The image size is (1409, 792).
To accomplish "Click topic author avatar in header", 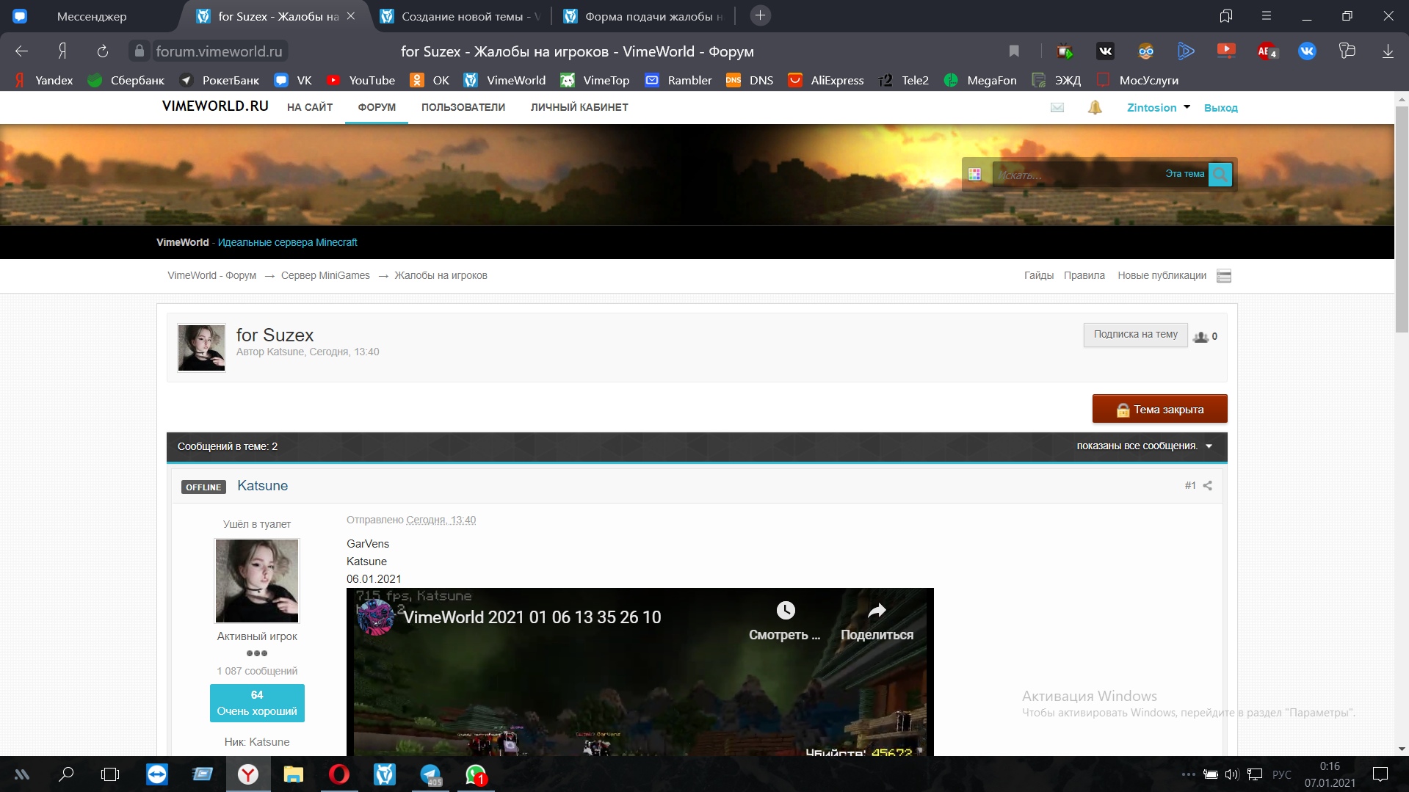I will (x=201, y=347).
